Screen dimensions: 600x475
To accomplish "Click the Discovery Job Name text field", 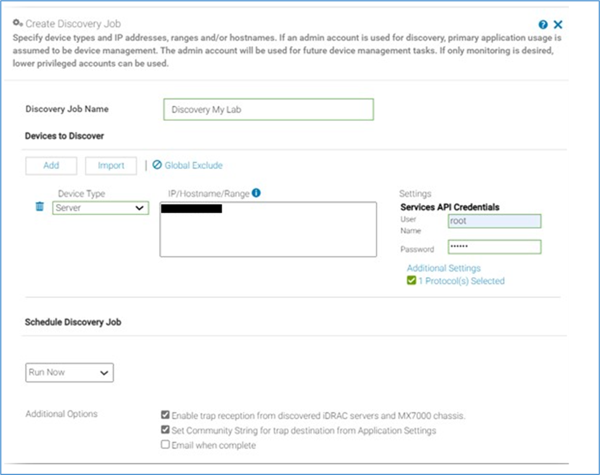I will pos(268,109).
